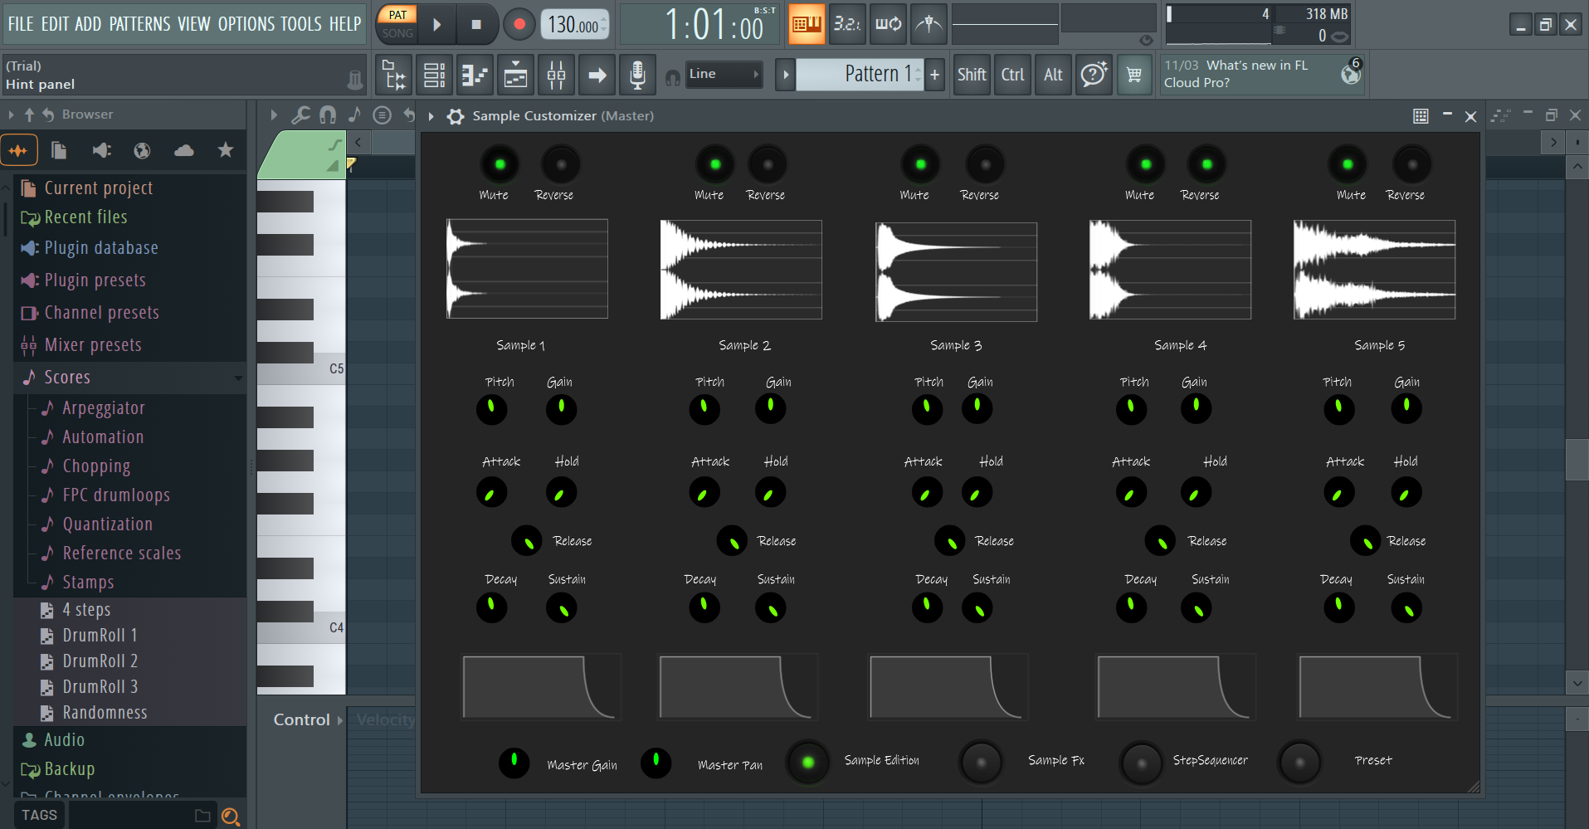
Task: Open the TOOLS menu
Action: point(300,24)
